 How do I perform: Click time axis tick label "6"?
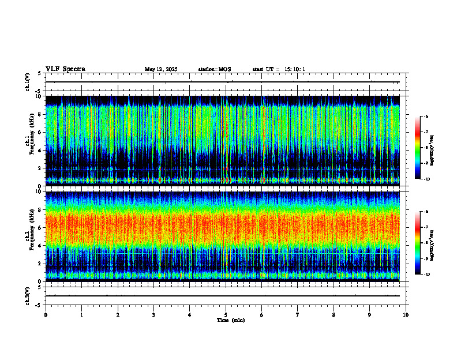(x=261, y=315)
